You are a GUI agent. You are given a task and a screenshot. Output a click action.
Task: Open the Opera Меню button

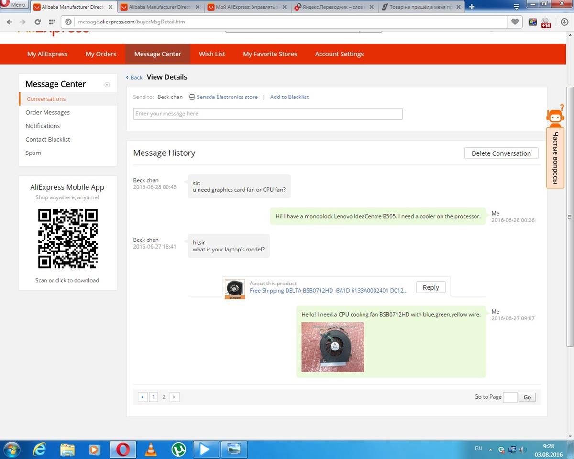click(14, 5)
